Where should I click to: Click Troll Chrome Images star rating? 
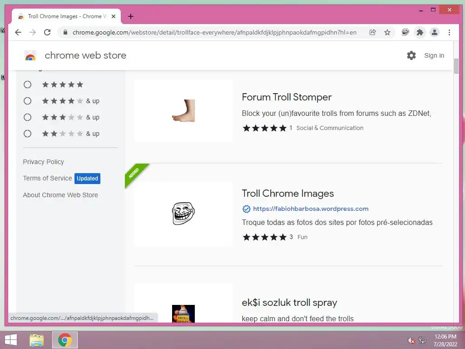265,237
